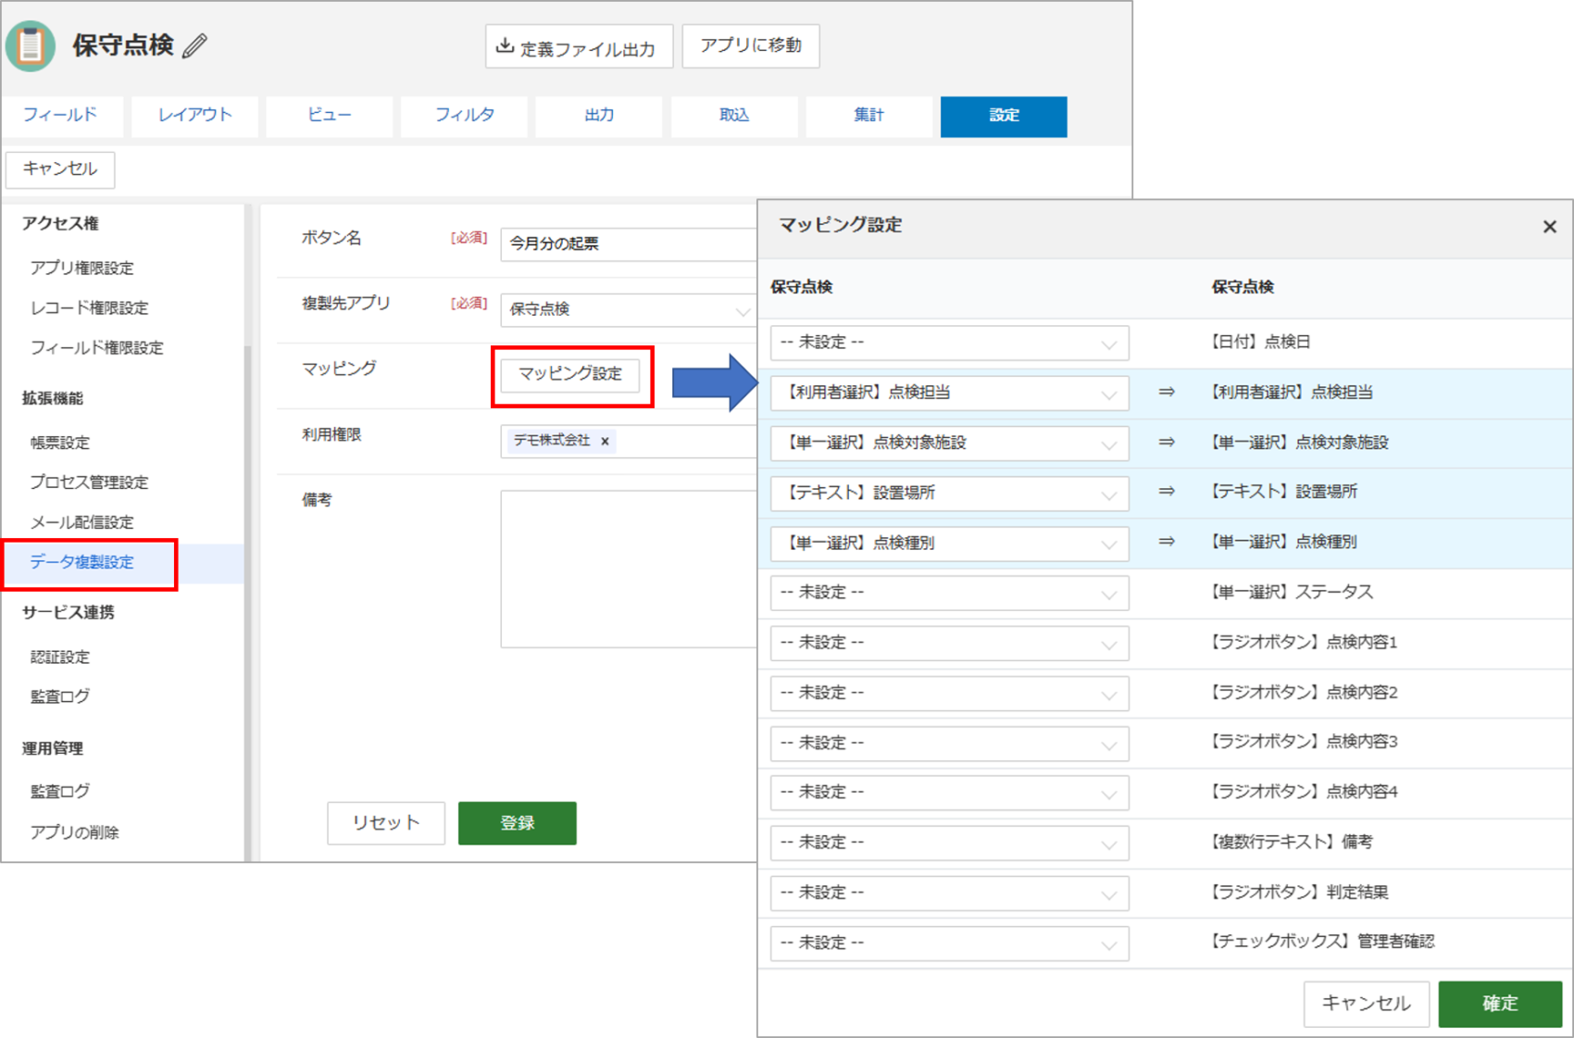Close the マッピング設定 dialog with X
1574x1038 pixels.
(x=1549, y=227)
